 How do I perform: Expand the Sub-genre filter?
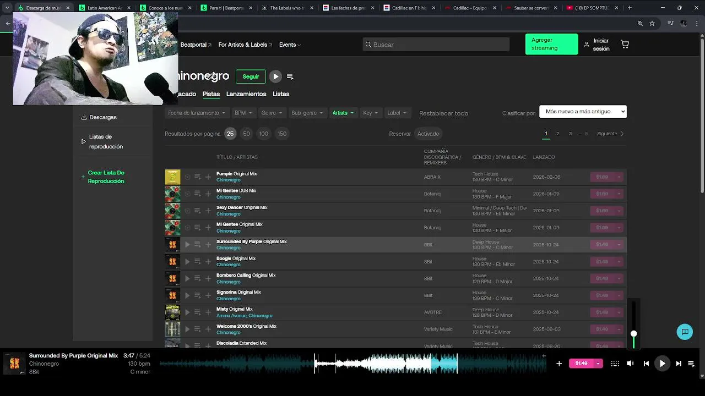pyautogui.click(x=307, y=113)
